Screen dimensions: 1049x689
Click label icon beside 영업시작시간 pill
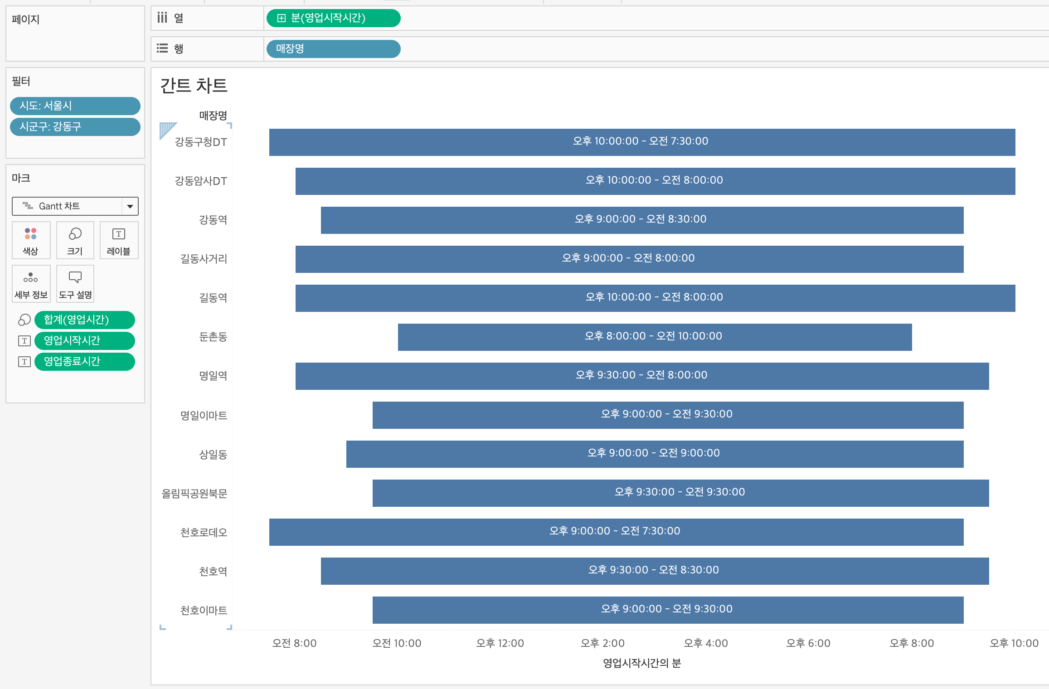(24, 341)
